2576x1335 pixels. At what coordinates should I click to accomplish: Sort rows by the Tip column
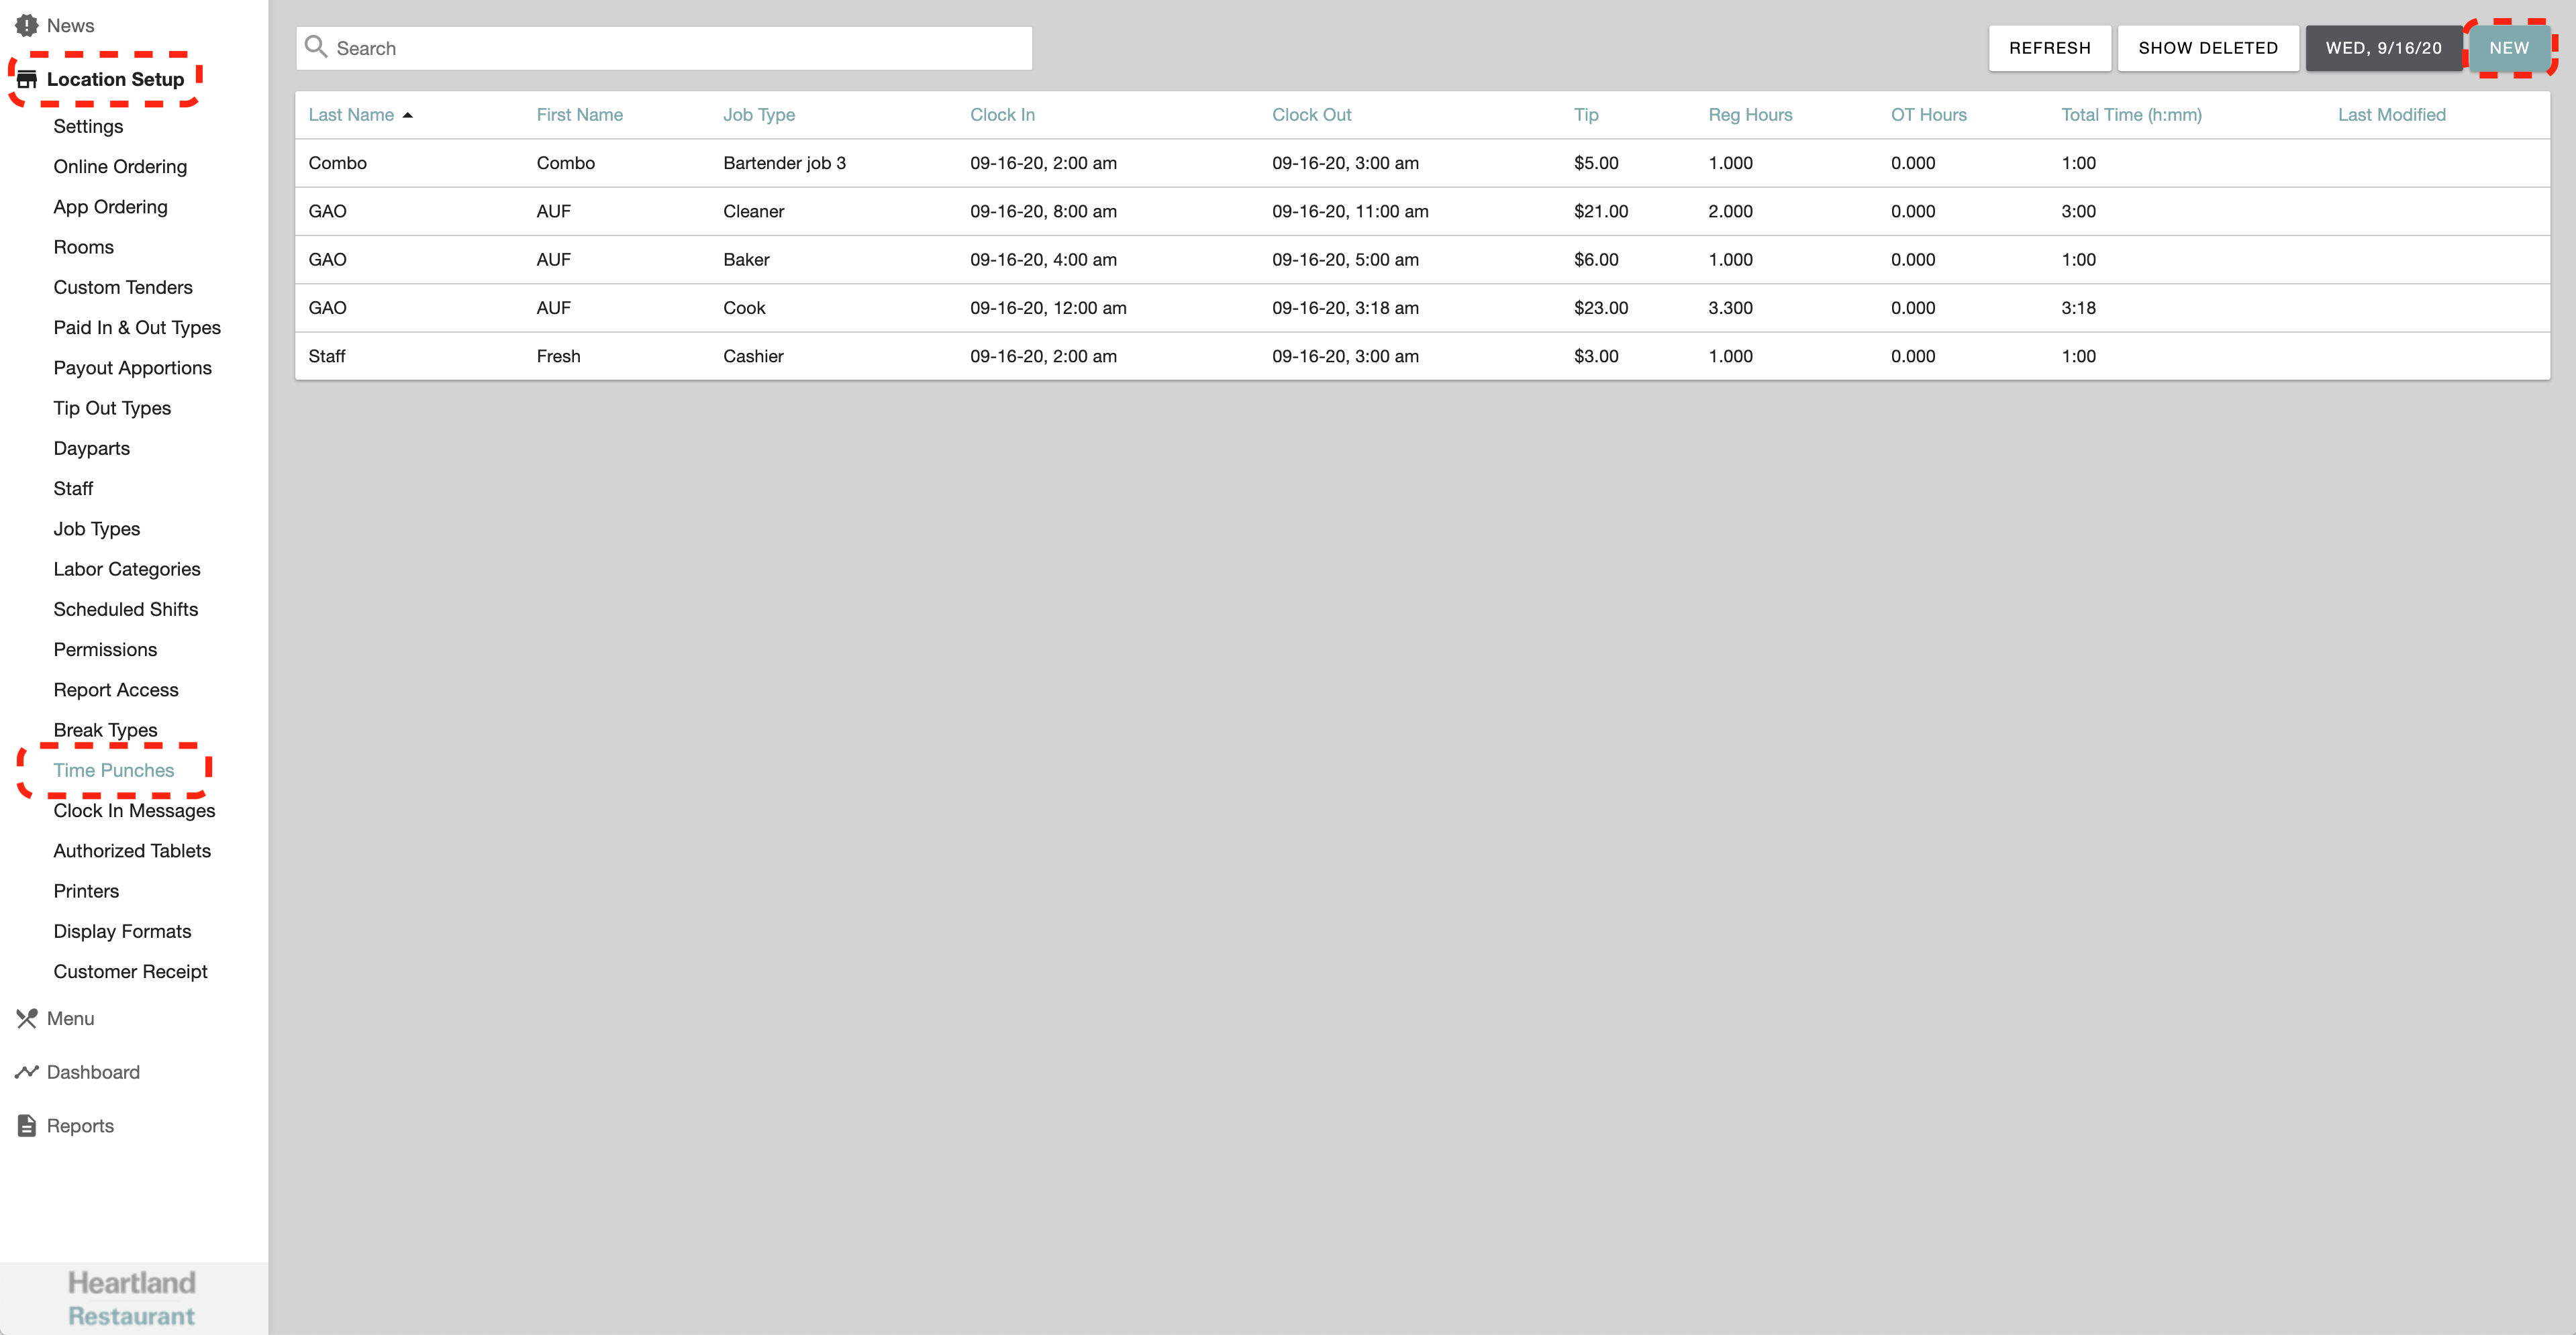click(x=1587, y=114)
